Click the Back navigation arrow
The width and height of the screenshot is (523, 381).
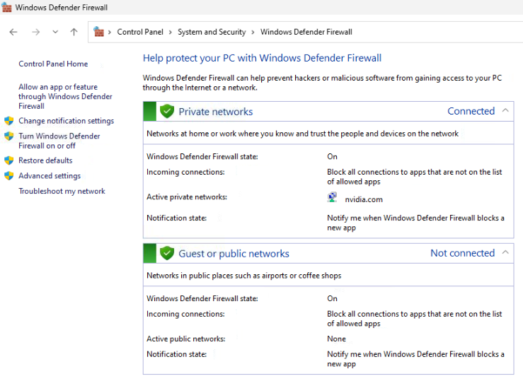13,32
